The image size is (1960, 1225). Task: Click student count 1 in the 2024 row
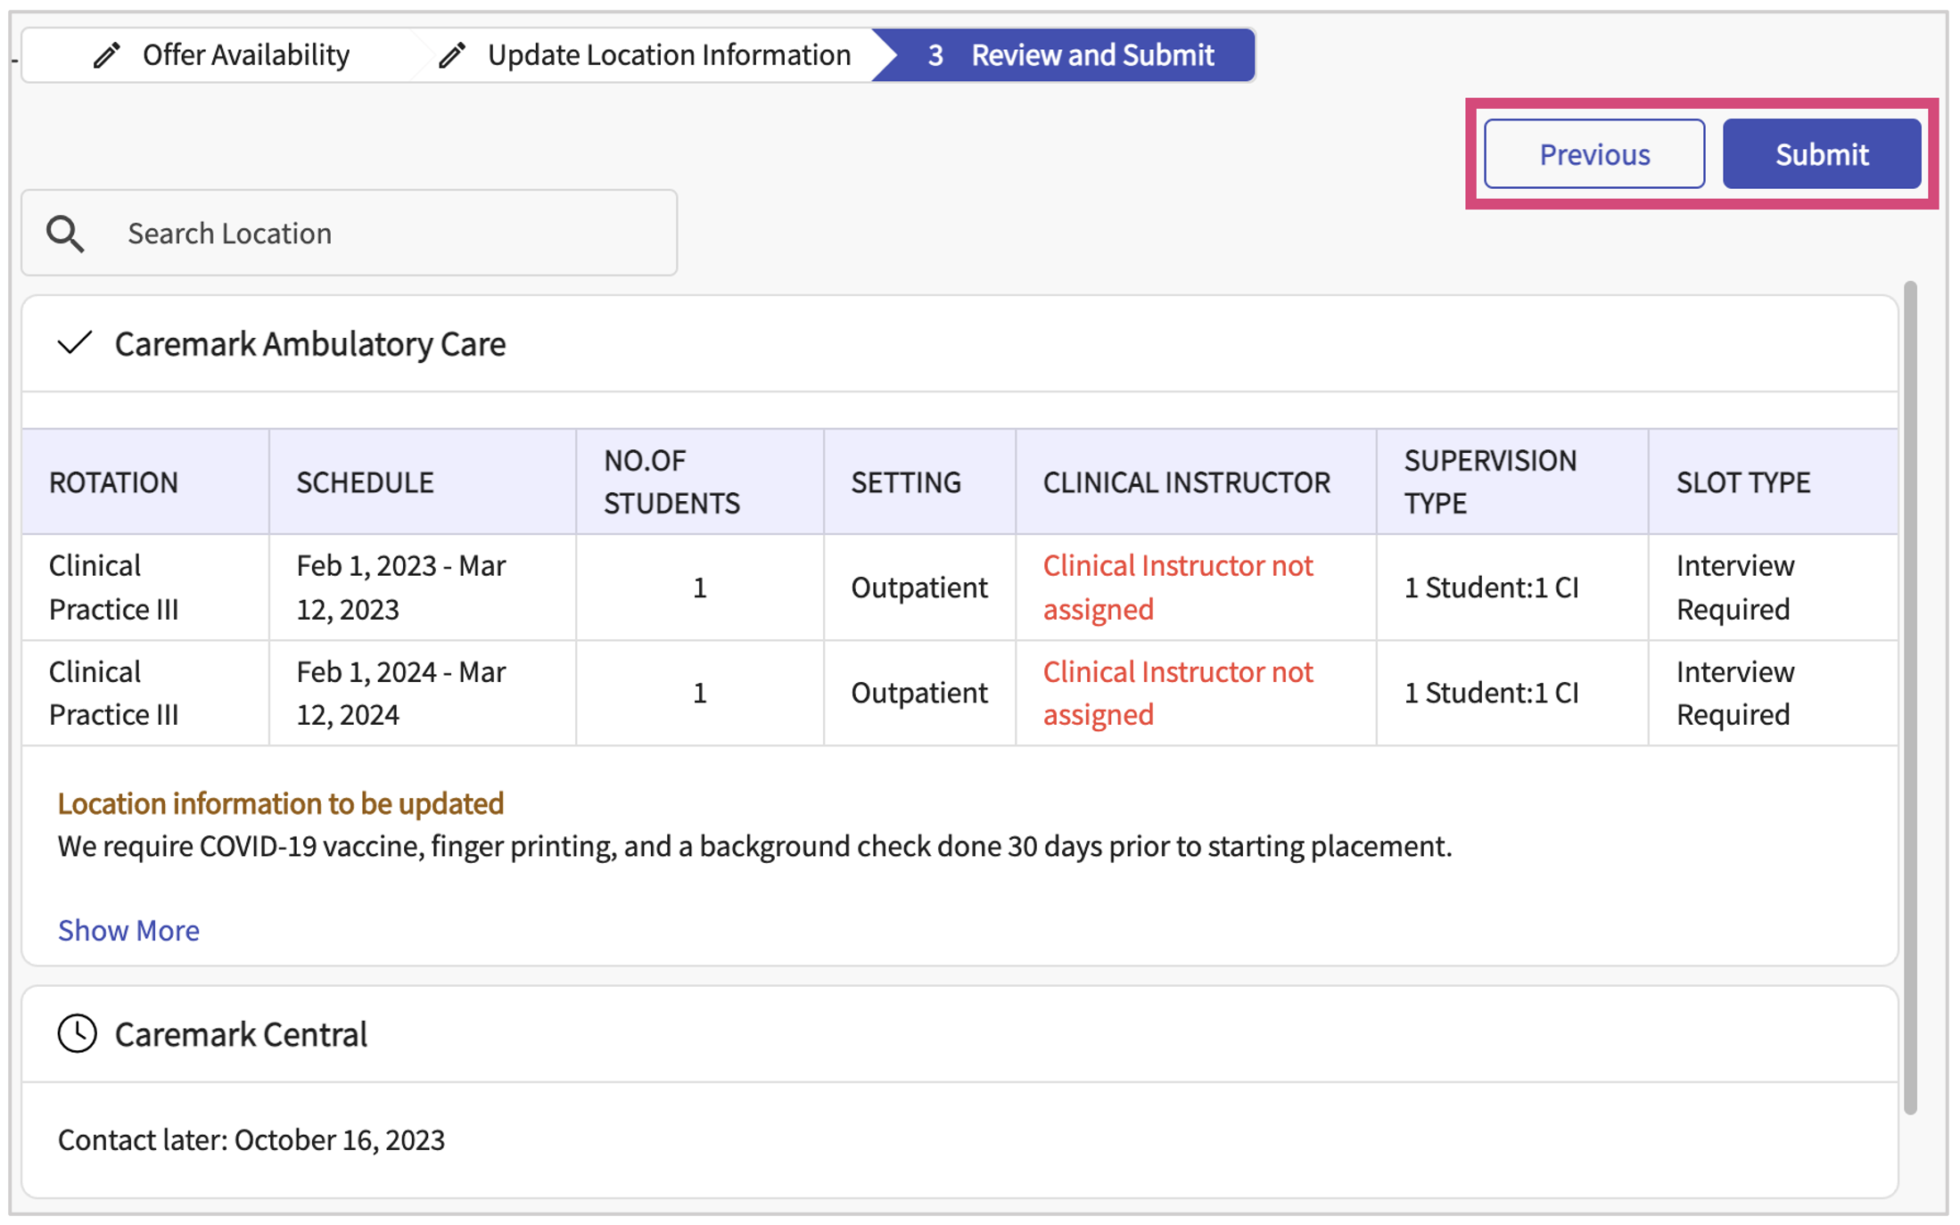click(x=700, y=693)
